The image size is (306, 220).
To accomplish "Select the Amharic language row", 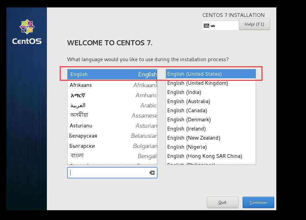I will pos(112,95).
